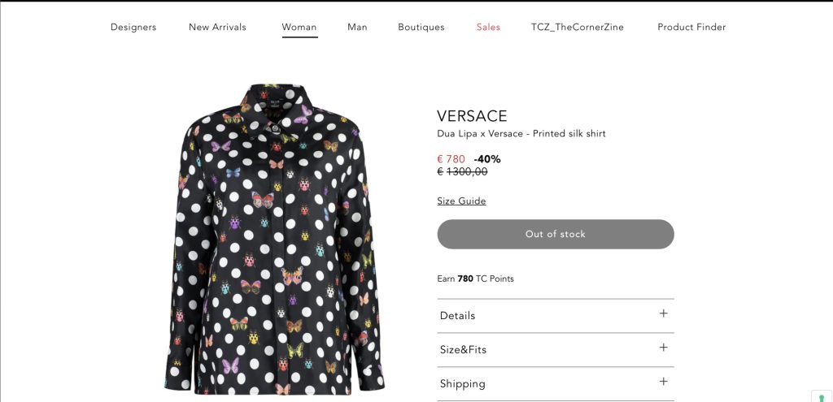Click the plus icon beside Shipping
This screenshot has height=402, width=833.
(x=663, y=382)
